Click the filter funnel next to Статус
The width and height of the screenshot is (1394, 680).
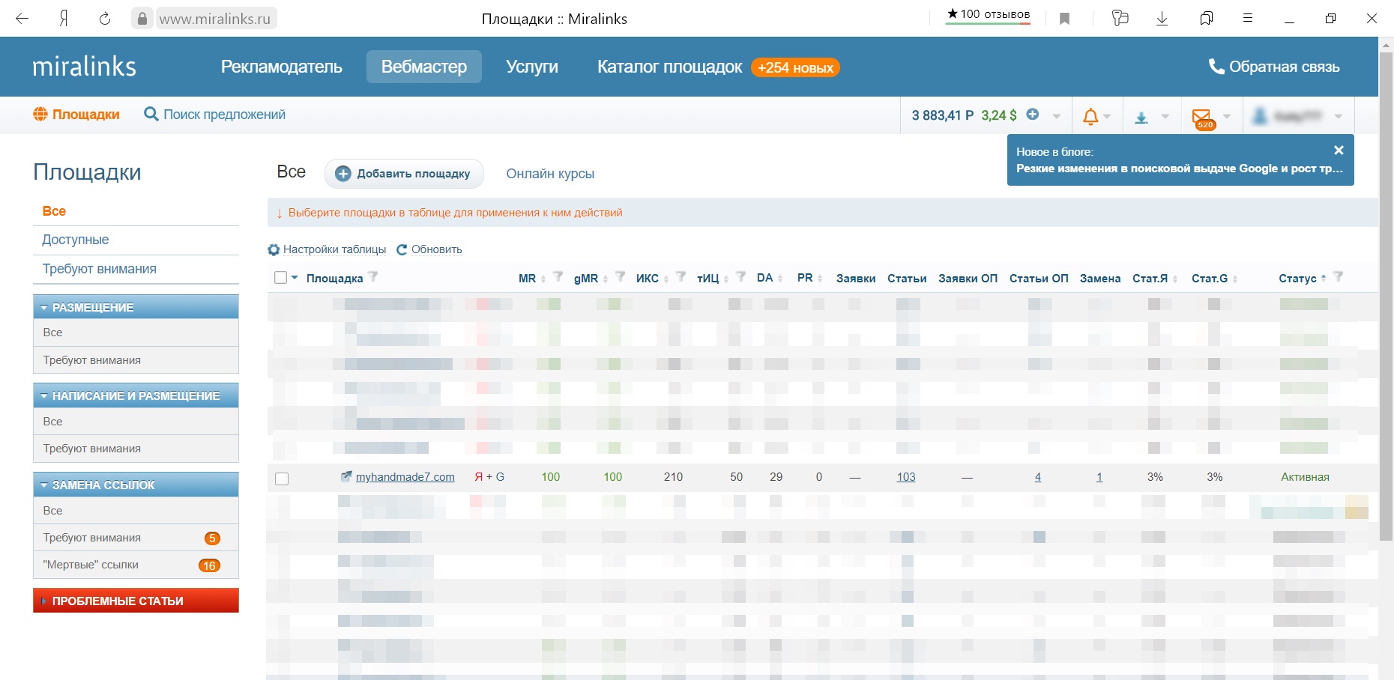click(x=1339, y=277)
